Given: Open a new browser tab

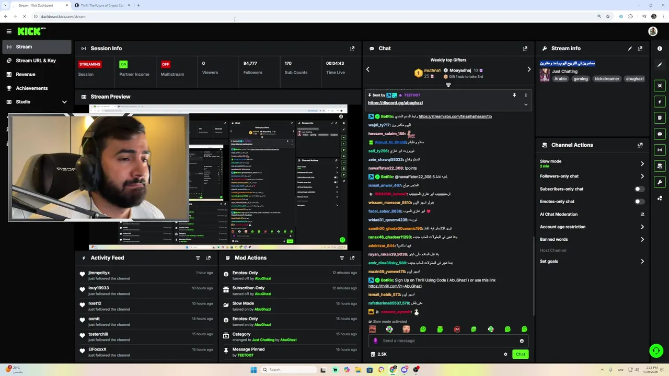Looking at the screenshot, I should point(139,5).
